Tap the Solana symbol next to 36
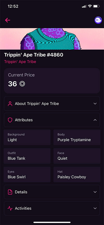 22,84
